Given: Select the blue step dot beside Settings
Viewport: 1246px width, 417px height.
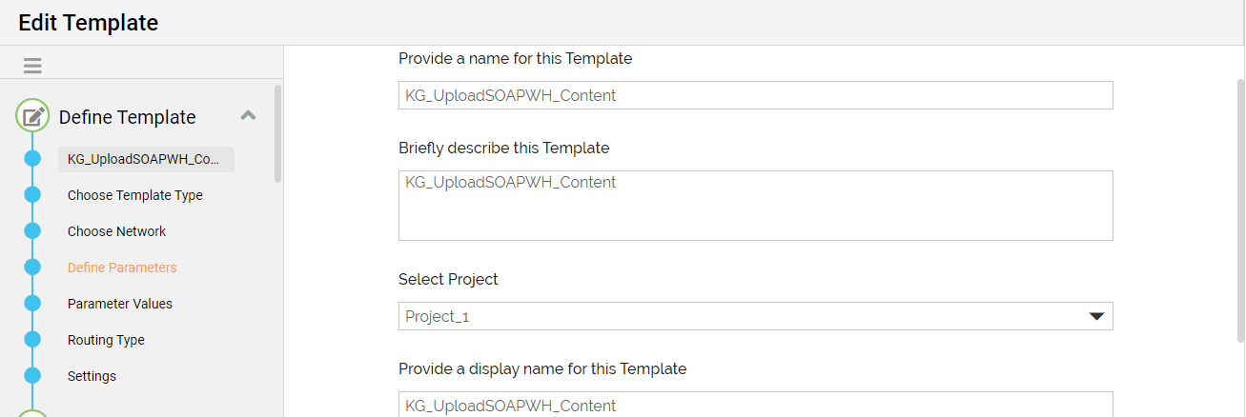Looking at the screenshot, I should click(x=32, y=376).
